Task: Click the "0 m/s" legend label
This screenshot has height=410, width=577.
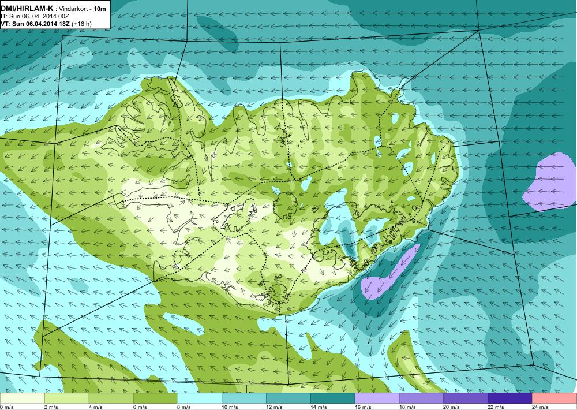Action: click(7, 407)
